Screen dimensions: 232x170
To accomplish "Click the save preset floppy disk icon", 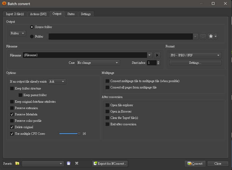I will coord(69,164).
